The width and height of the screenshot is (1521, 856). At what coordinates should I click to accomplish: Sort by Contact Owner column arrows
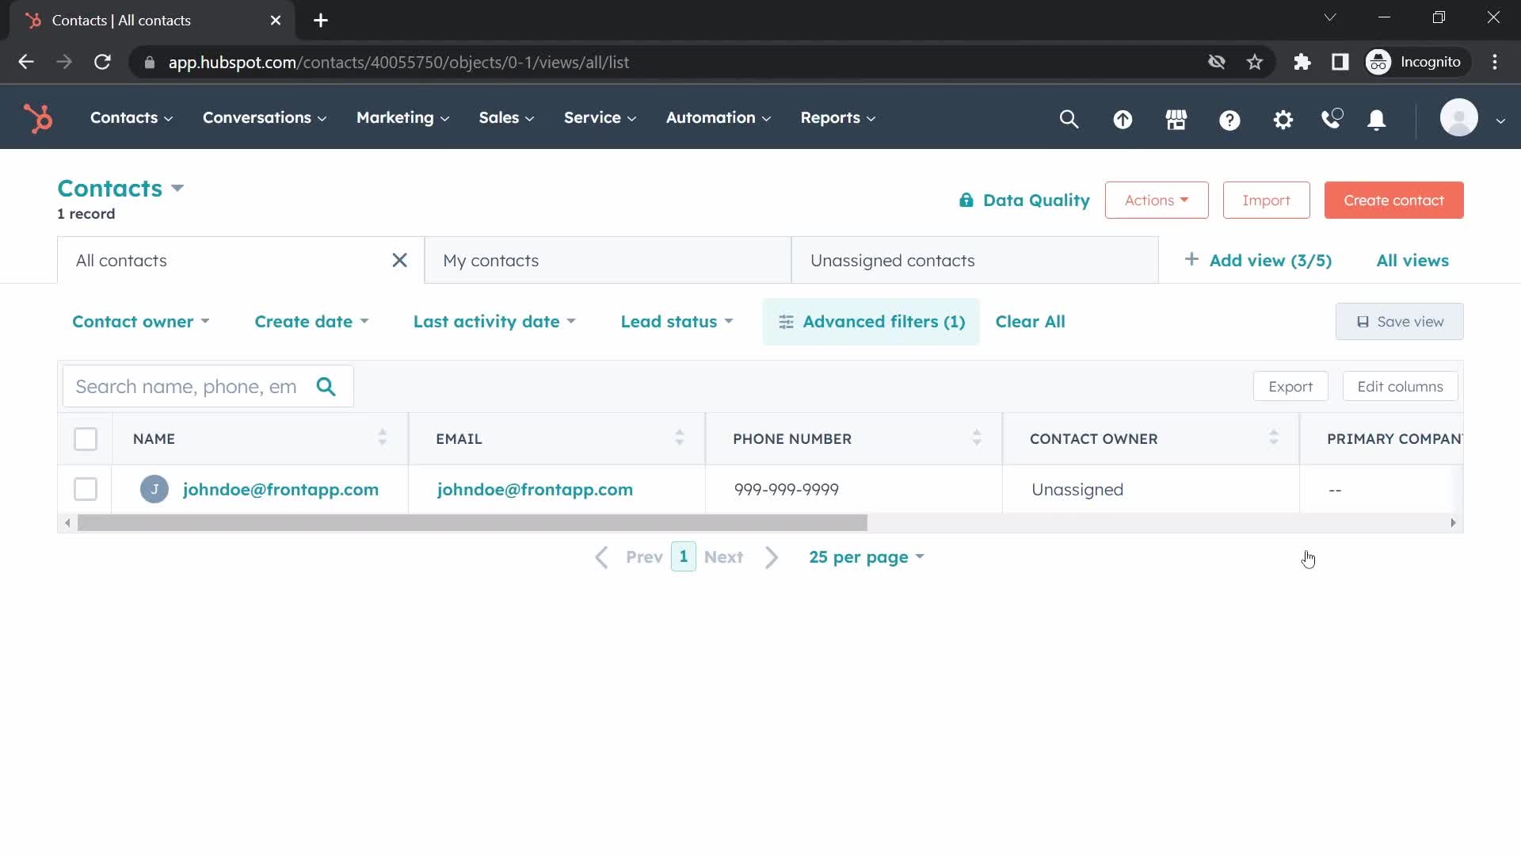tap(1274, 438)
